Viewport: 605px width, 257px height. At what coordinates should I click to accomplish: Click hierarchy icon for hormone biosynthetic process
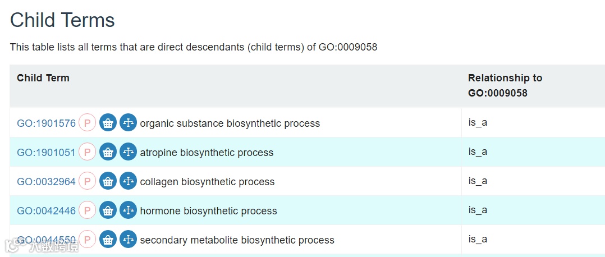129,210
